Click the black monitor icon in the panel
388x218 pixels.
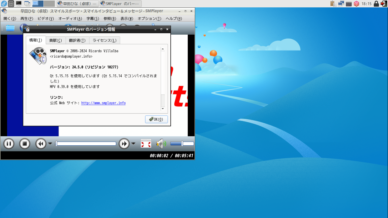pos(19,4)
